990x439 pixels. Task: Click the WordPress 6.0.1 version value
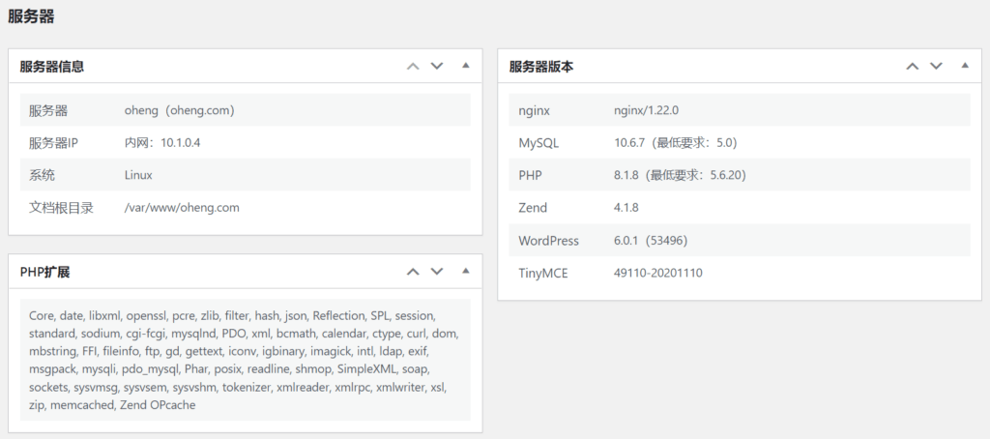pos(651,241)
